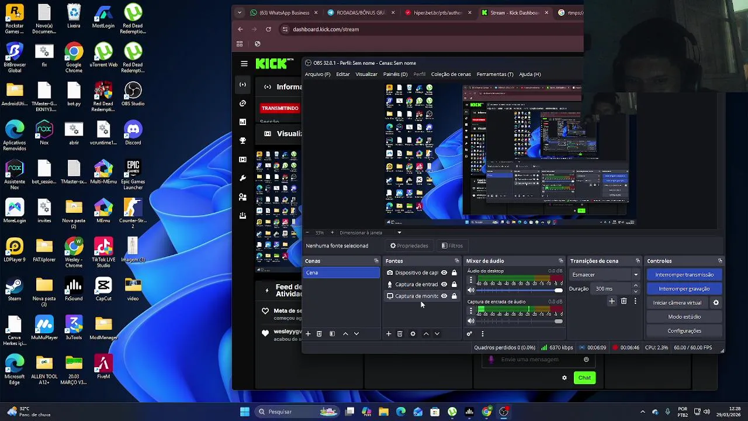748x421 pixels.
Task: Open Coleção de cenas menu in OBS
Action: pyautogui.click(x=451, y=74)
